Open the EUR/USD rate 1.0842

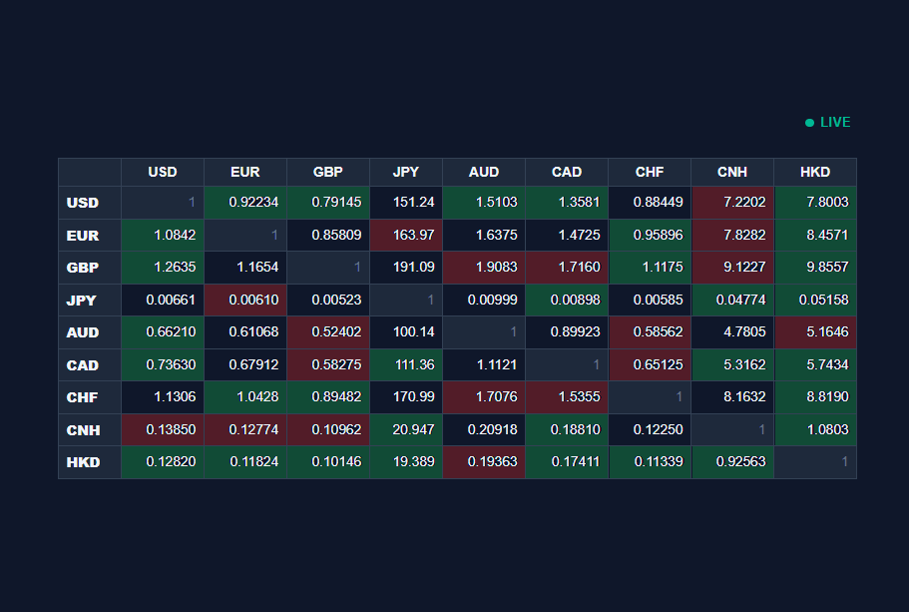[163, 235]
